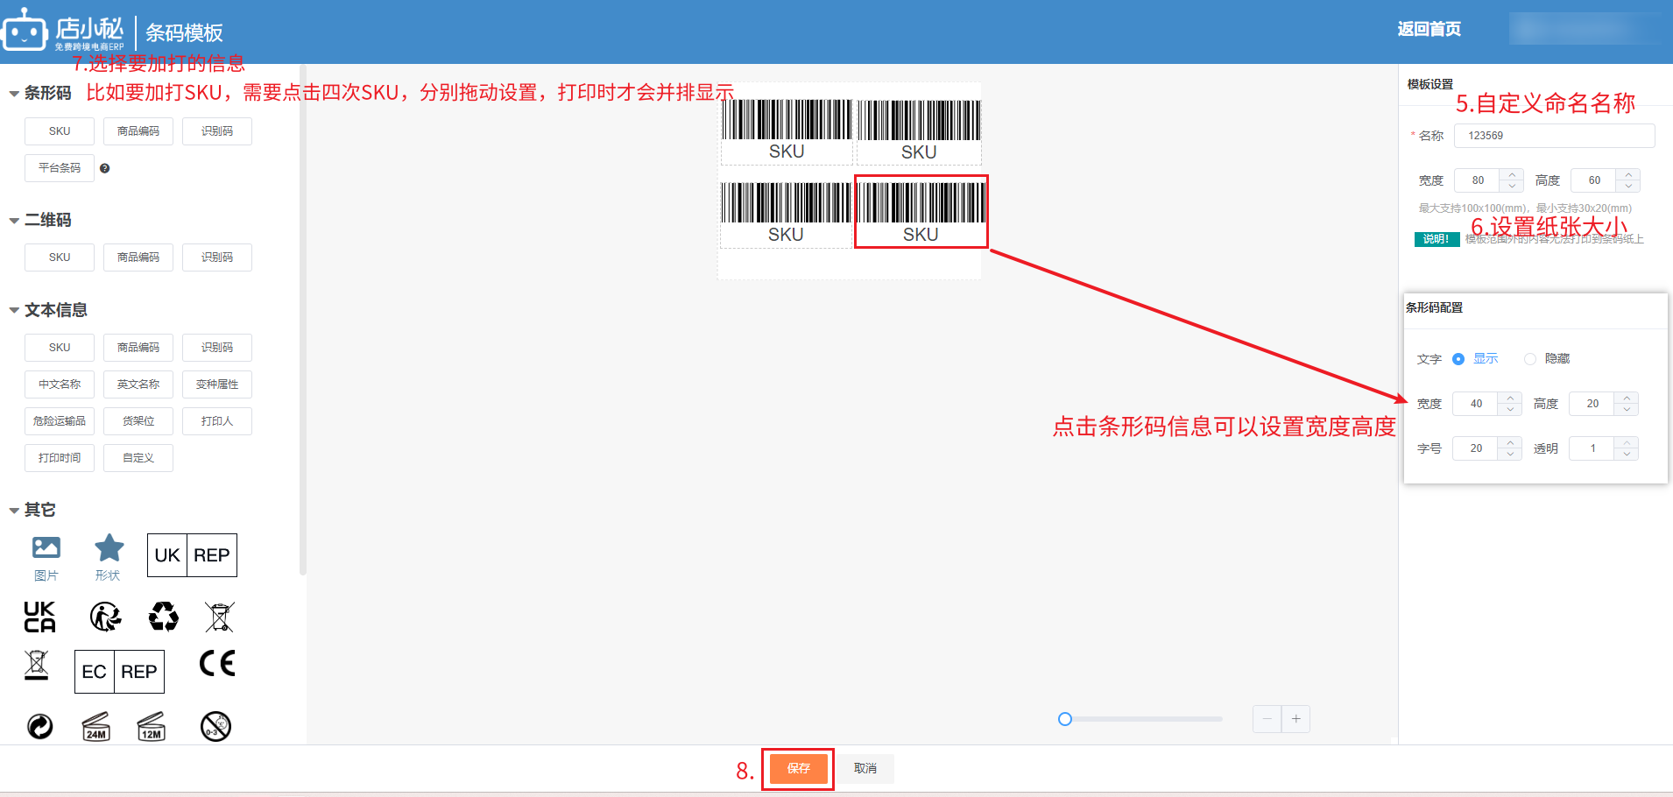Click the orange 保存 save button
The width and height of the screenshot is (1673, 797).
coord(799,768)
